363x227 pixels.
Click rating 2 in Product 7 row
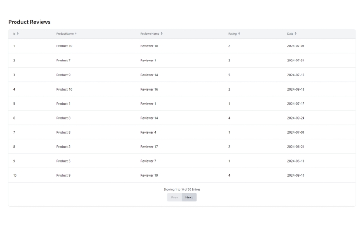[229, 61]
